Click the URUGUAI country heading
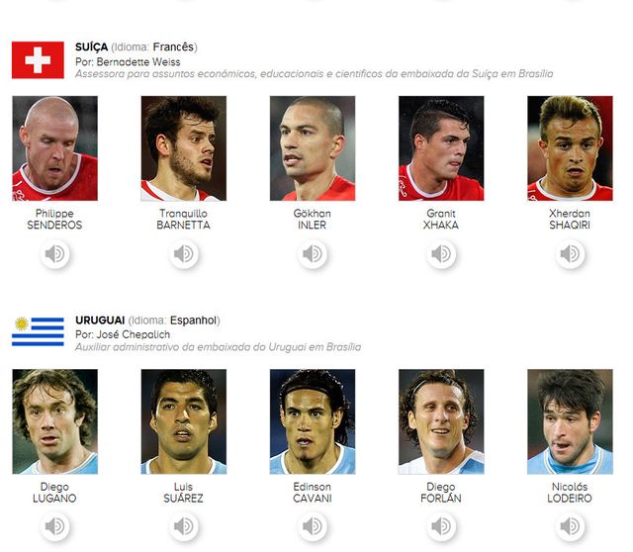Viewport: 633px width, 552px height. (x=100, y=321)
